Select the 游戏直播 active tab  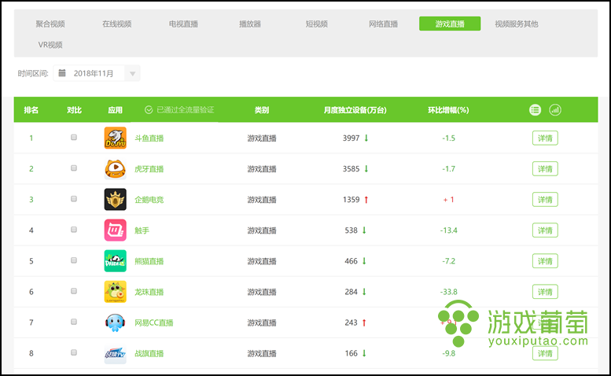pos(450,24)
